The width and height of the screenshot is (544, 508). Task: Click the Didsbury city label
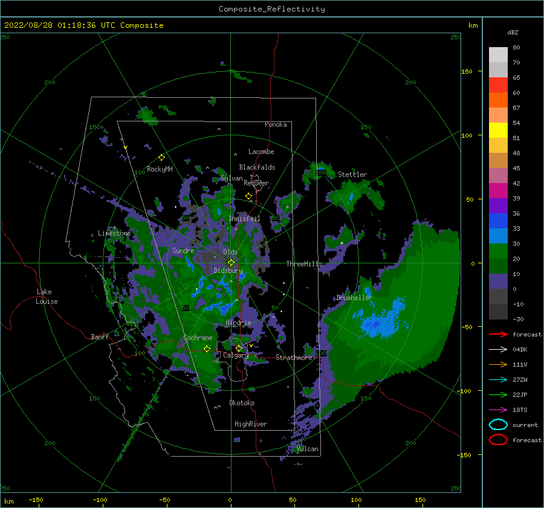coord(228,271)
